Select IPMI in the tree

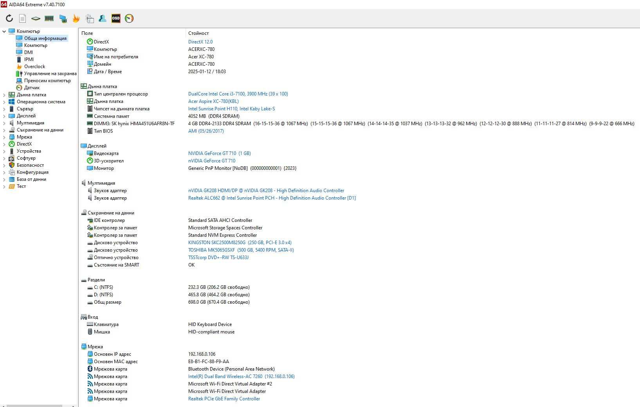29,59
